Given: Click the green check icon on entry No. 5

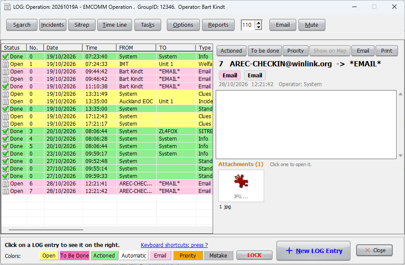Looking at the screenshot, I should pos(5,146).
